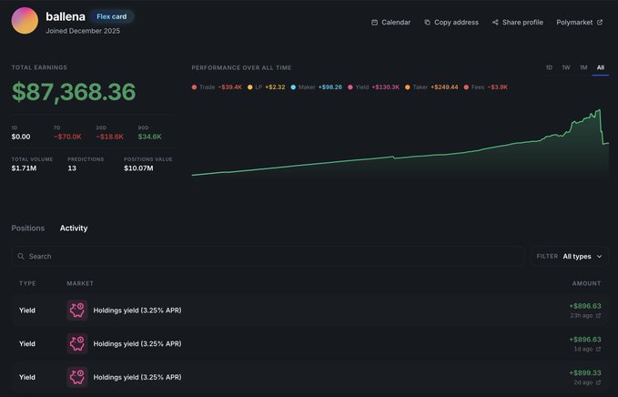618x397 pixels.
Task: Switch chart range to 1W
Action: tap(566, 67)
